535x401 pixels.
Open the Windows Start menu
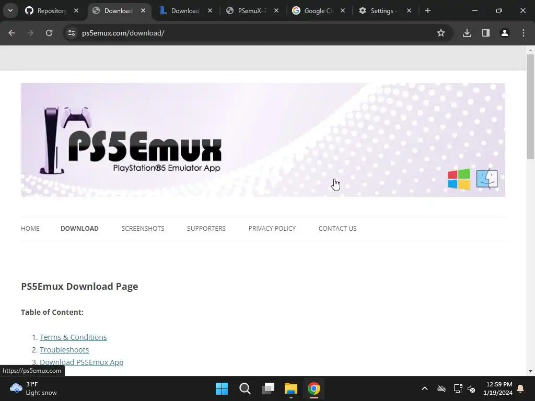[x=222, y=388]
